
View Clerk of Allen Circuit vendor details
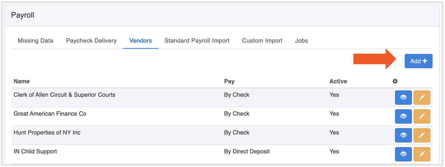pos(403,97)
